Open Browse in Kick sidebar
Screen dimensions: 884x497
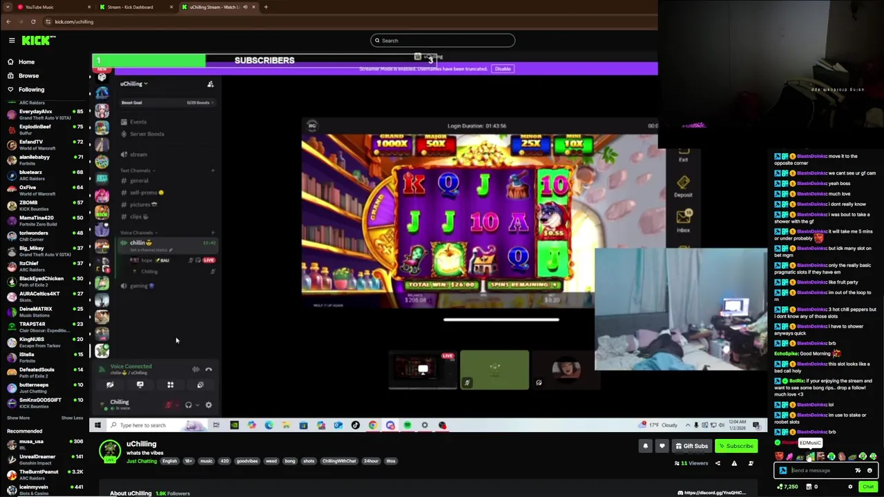pos(28,76)
